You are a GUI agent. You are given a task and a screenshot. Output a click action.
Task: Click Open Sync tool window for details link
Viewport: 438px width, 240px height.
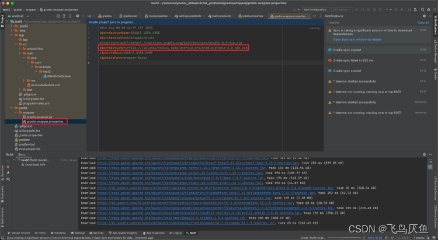point(357,40)
